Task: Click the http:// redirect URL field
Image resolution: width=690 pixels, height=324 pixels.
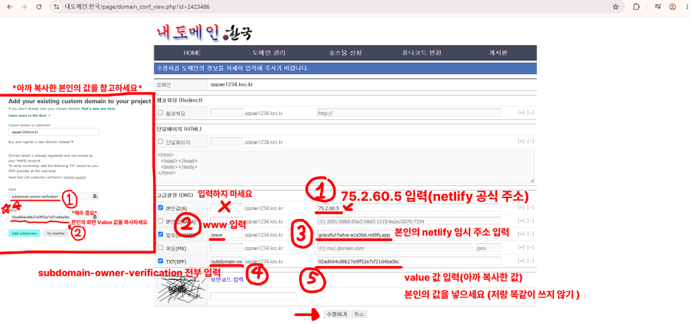Action: coord(409,112)
